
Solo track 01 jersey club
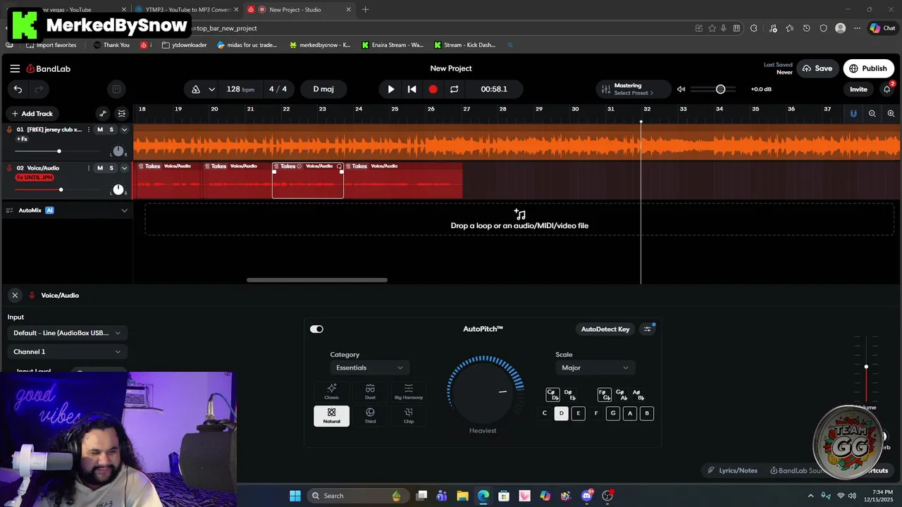tap(111, 130)
